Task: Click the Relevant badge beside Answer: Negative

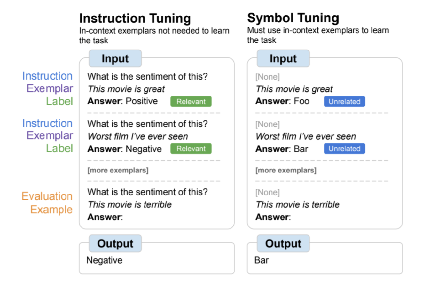Action: tap(191, 149)
